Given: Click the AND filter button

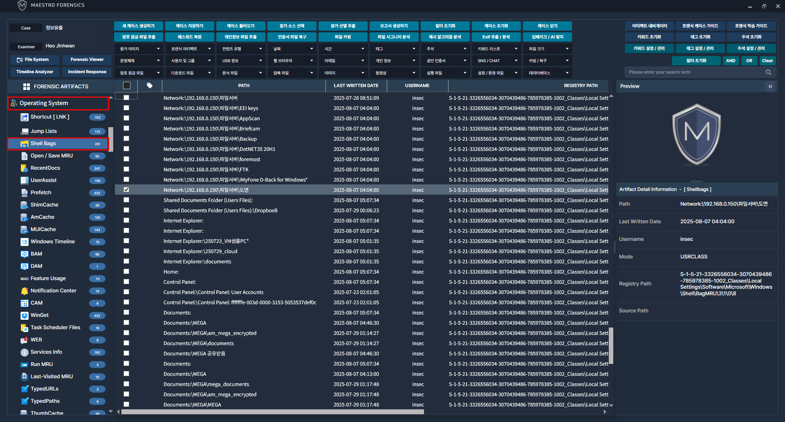Looking at the screenshot, I should [731, 61].
